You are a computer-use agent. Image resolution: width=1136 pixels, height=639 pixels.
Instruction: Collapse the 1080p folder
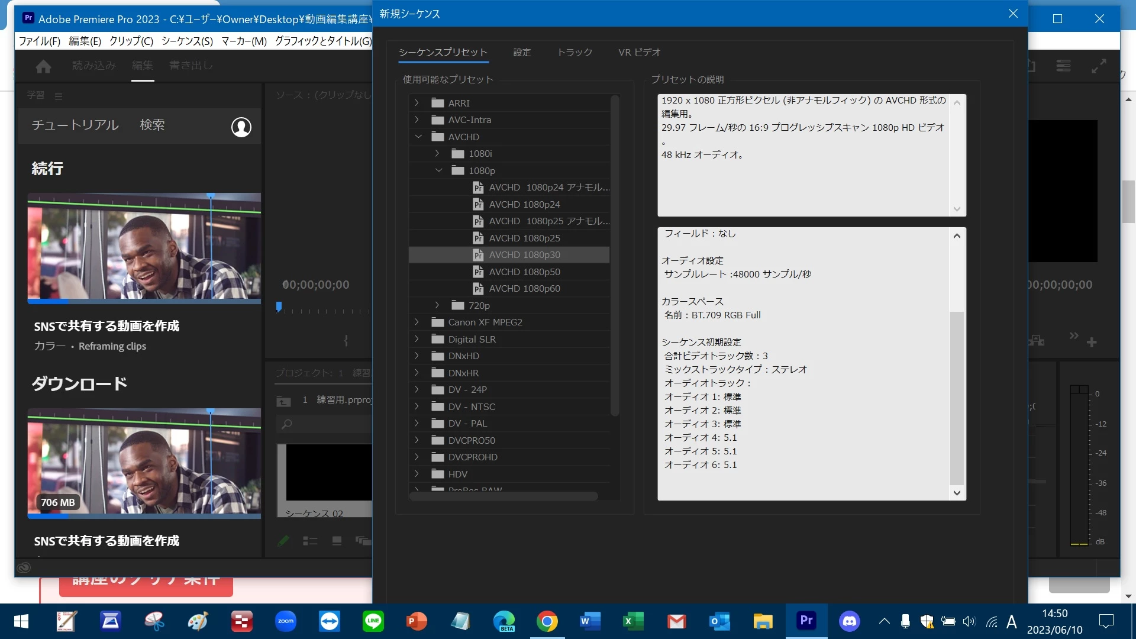(x=438, y=170)
